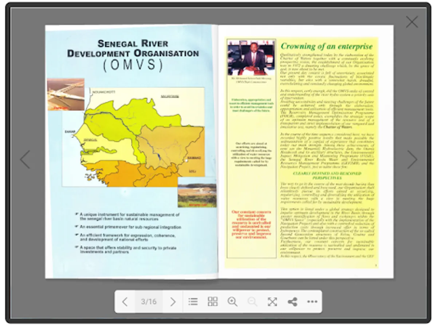Click bullet 'An efficient framework for expression, coherence'

(125, 237)
